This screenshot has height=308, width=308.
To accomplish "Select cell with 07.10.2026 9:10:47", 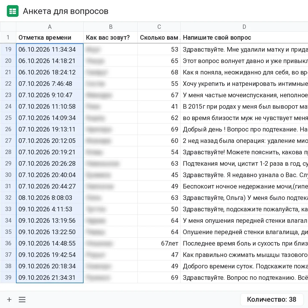I will pos(50,95).
